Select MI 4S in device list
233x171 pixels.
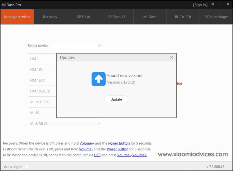point(42,113)
